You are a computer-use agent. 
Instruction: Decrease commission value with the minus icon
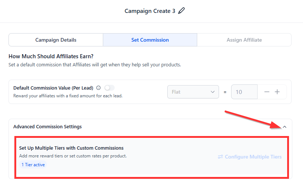[x=267, y=92]
